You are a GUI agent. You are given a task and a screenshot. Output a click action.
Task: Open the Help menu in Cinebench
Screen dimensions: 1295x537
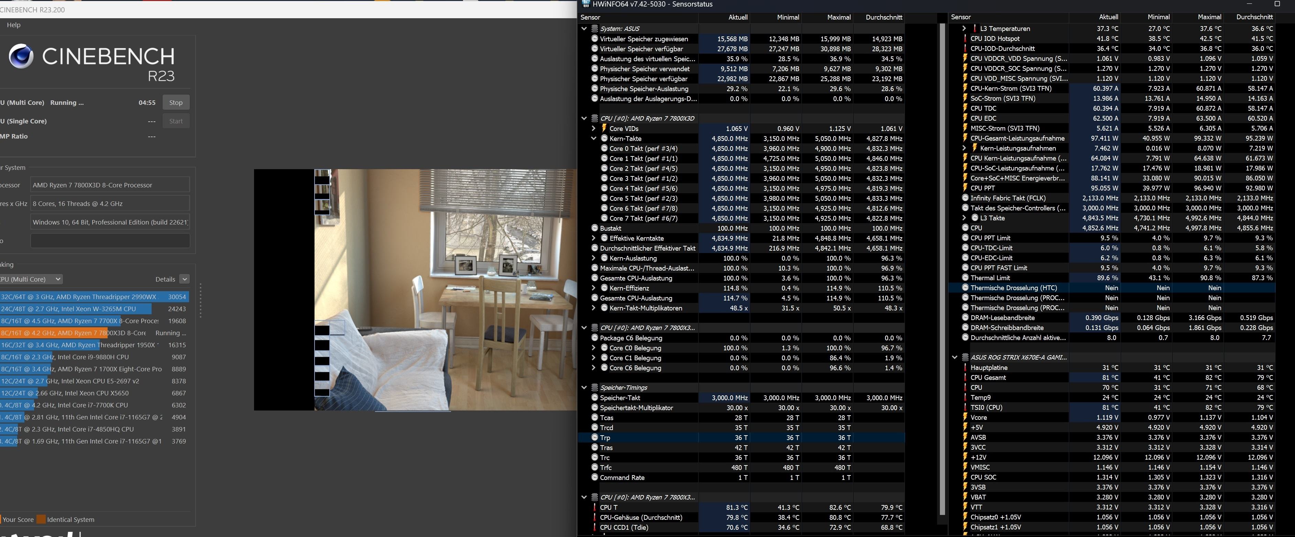tap(13, 25)
